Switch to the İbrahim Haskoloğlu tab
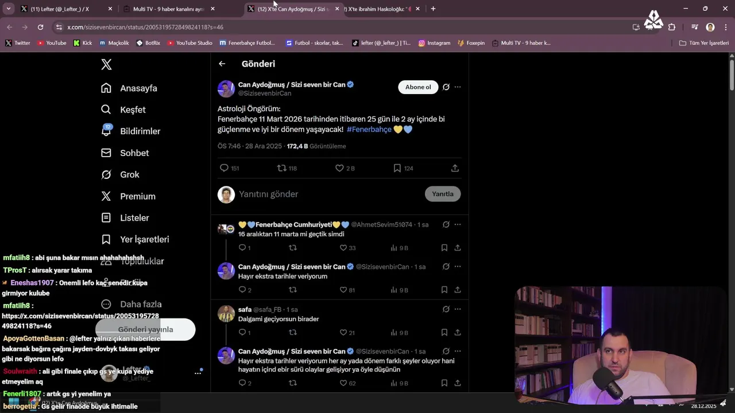This screenshot has width=735, height=413. 382,9
